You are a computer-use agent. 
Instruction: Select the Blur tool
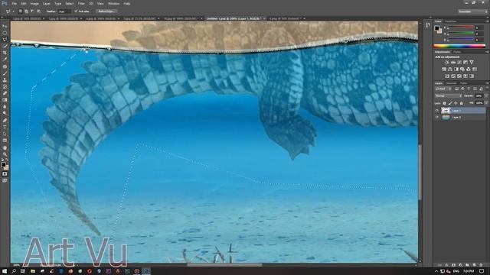[5, 107]
